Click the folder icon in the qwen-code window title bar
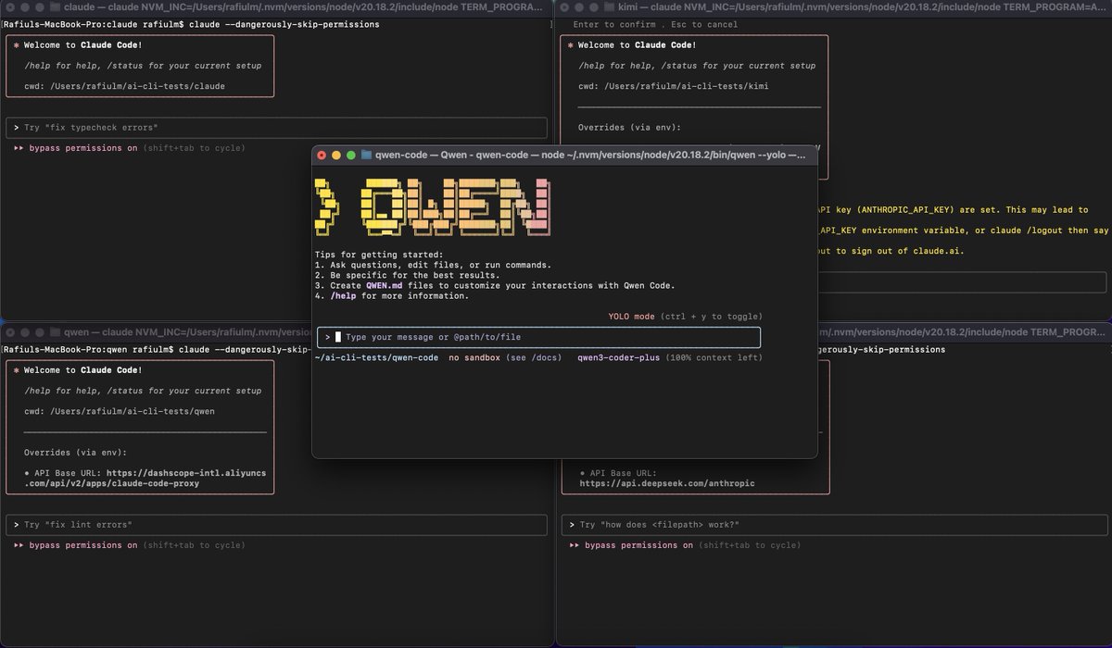Image resolution: width=1112 pixels, height=648 pixels. [367, 155]
